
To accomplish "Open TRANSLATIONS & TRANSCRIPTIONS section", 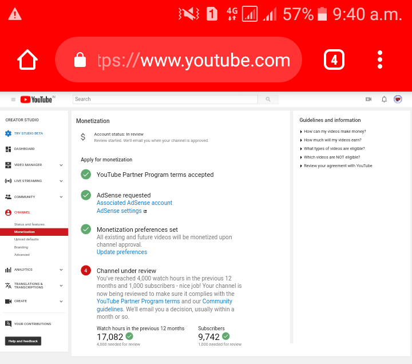I will pyautogui.click(x=29, y=286).
